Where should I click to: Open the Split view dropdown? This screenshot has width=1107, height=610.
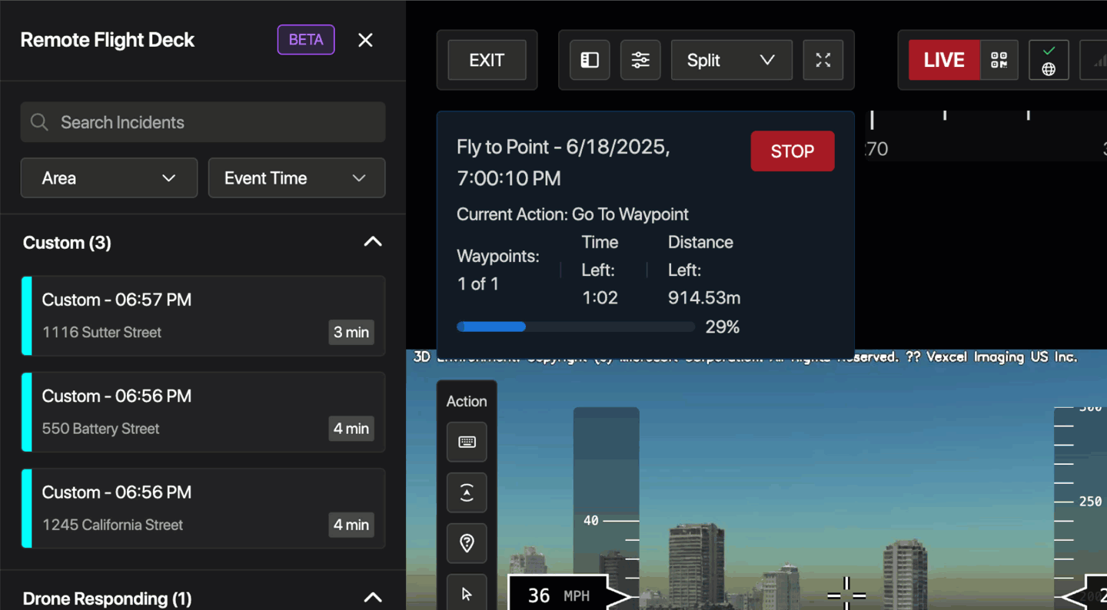(x=731, y=60)
